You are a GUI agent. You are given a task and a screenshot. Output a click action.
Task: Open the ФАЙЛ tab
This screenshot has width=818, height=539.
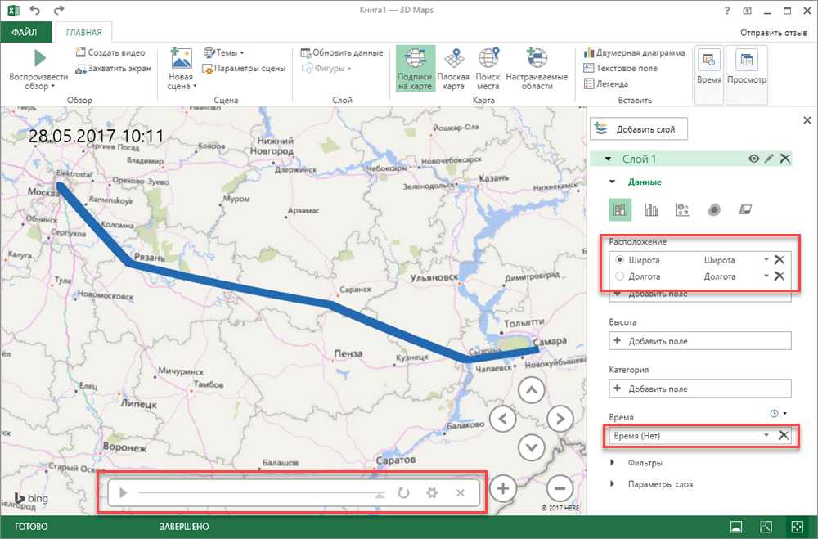[x=25, y=33]
